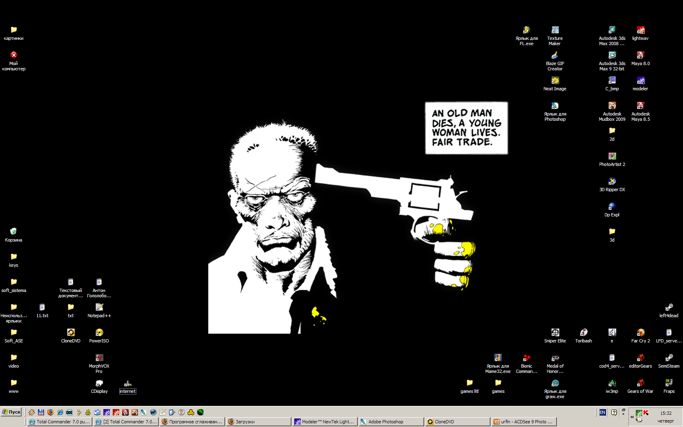Switch to the Загрузки Firefox window

[x=258, y=422]
